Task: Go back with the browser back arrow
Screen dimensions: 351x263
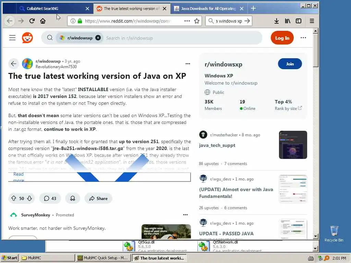Action: coord(10,21)
